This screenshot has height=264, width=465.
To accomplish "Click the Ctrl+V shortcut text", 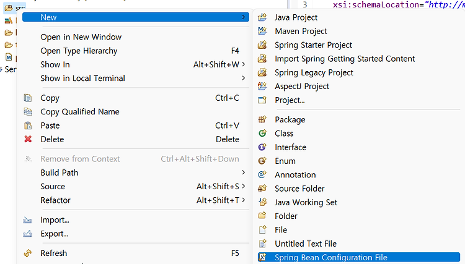I will tap(227, 126).
